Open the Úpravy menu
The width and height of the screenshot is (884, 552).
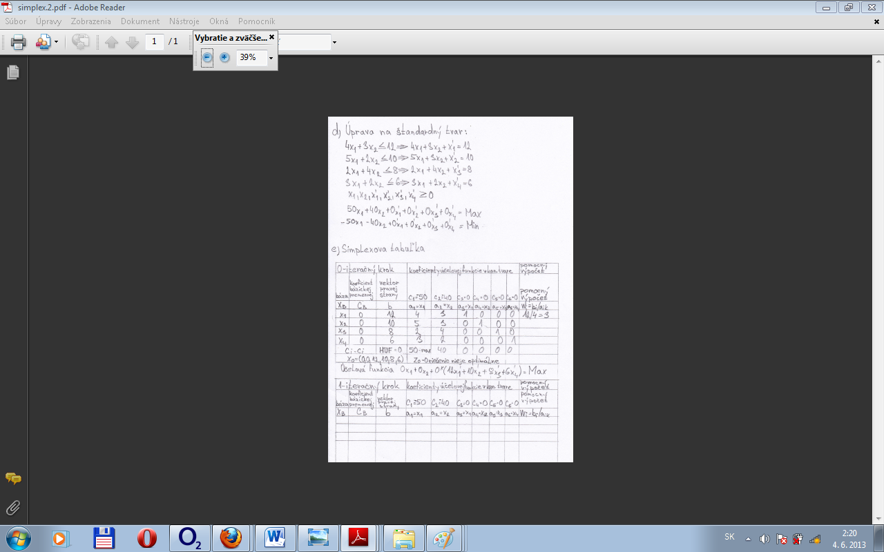[x=49, y=21]
